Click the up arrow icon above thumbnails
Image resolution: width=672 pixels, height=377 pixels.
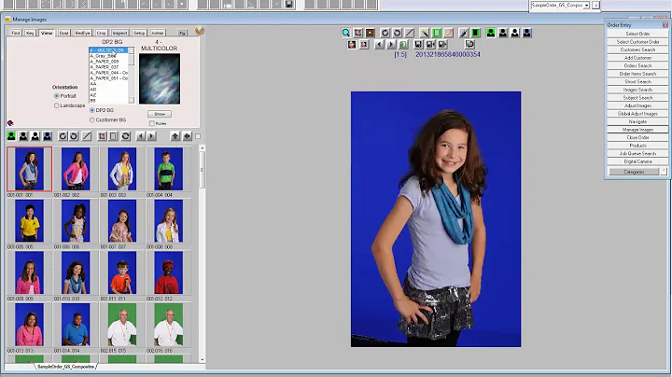pos(175,136)
